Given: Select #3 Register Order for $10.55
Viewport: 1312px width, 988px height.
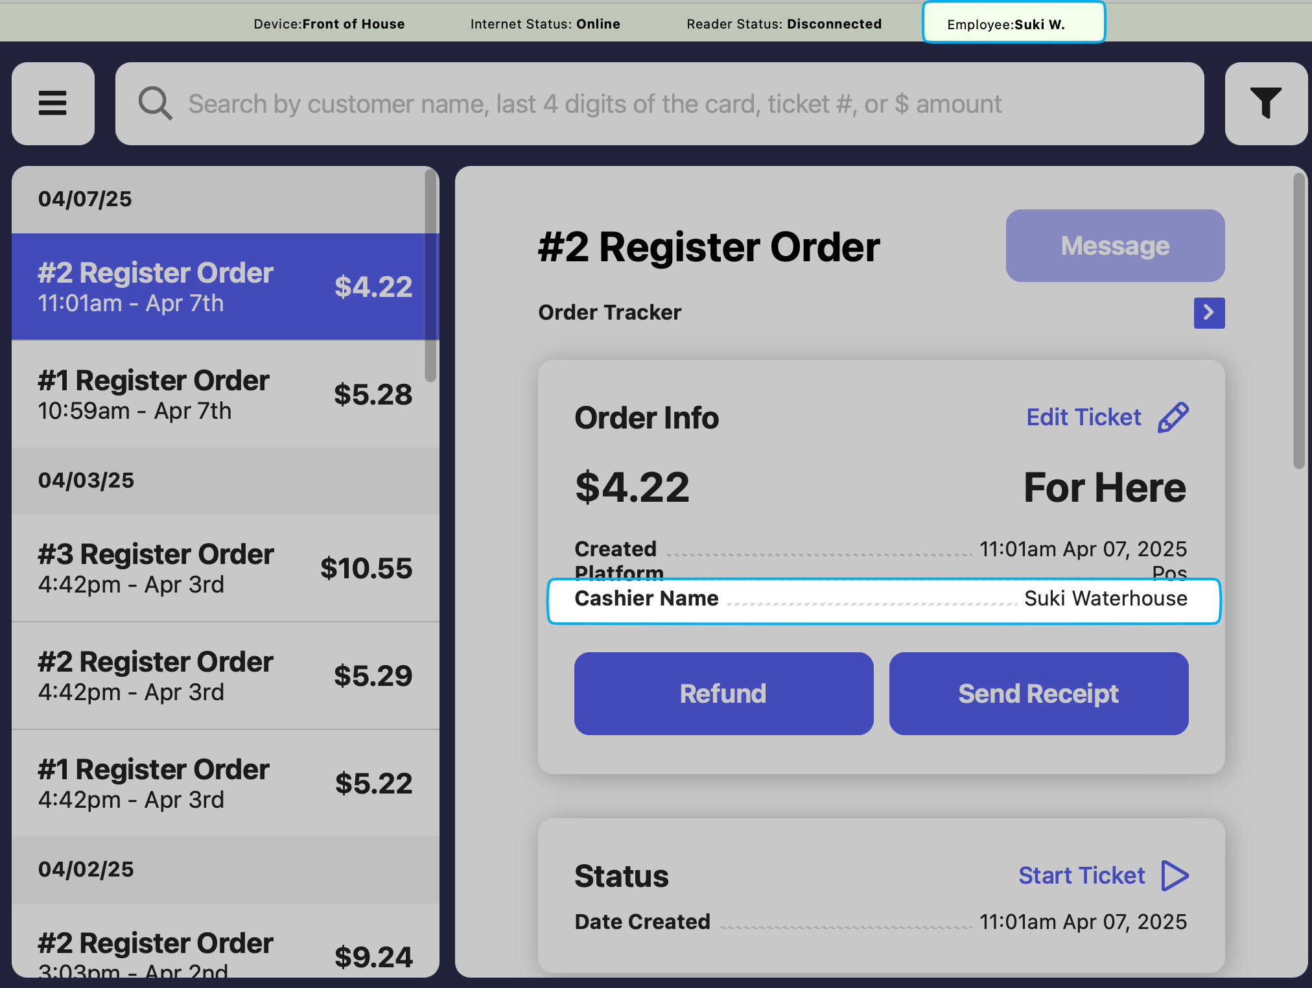Looking at the screenshot, I should click(225, 568).
